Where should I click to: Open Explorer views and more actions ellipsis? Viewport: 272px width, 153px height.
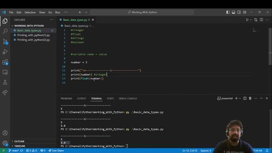pos(51,20)
